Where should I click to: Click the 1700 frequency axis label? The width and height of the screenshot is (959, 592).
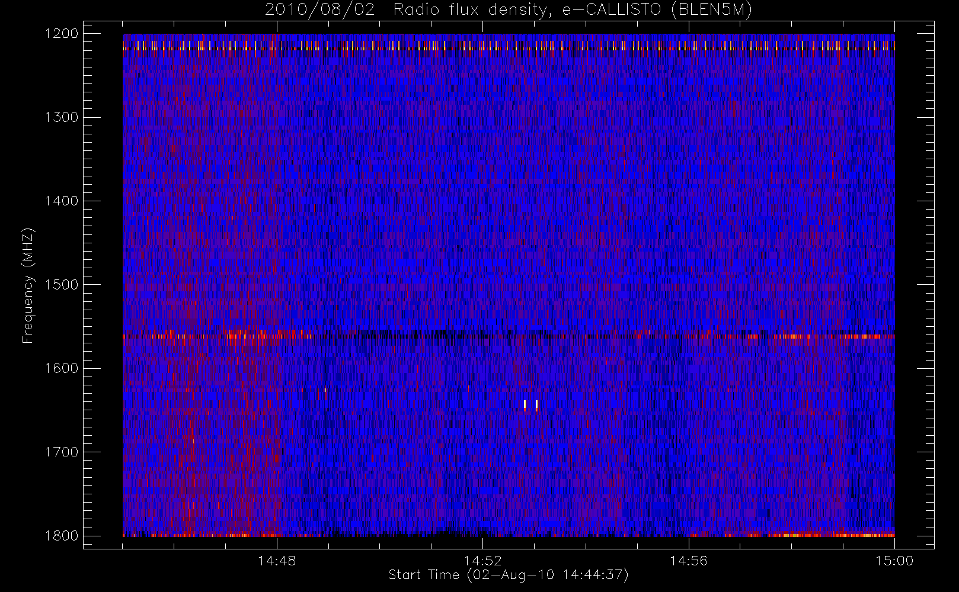(62, 452)
